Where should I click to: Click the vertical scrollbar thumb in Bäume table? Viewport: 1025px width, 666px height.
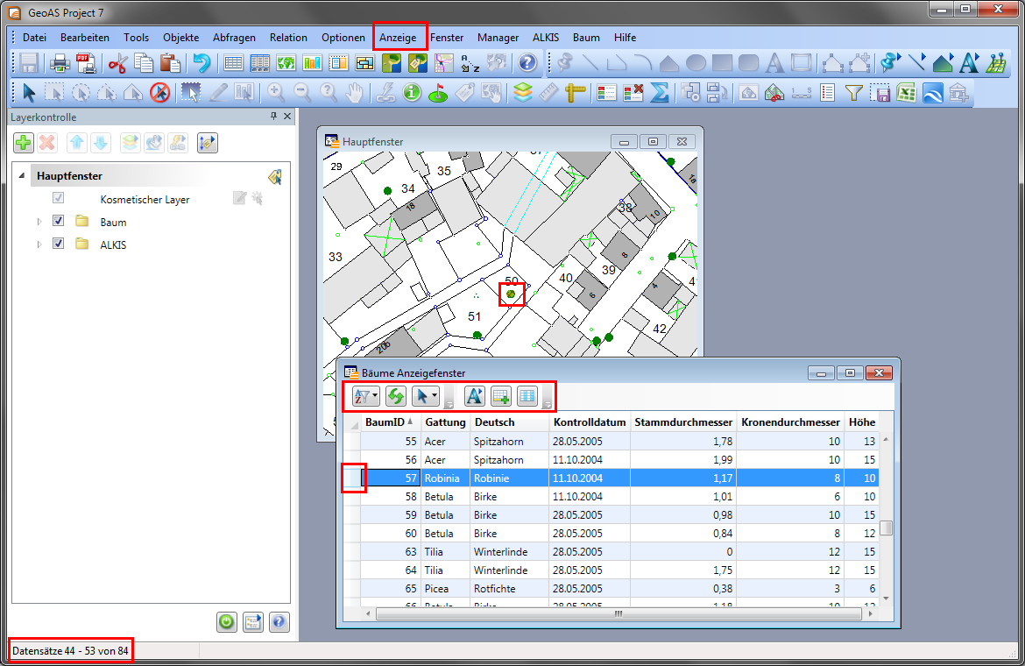[x=887, y=528]
